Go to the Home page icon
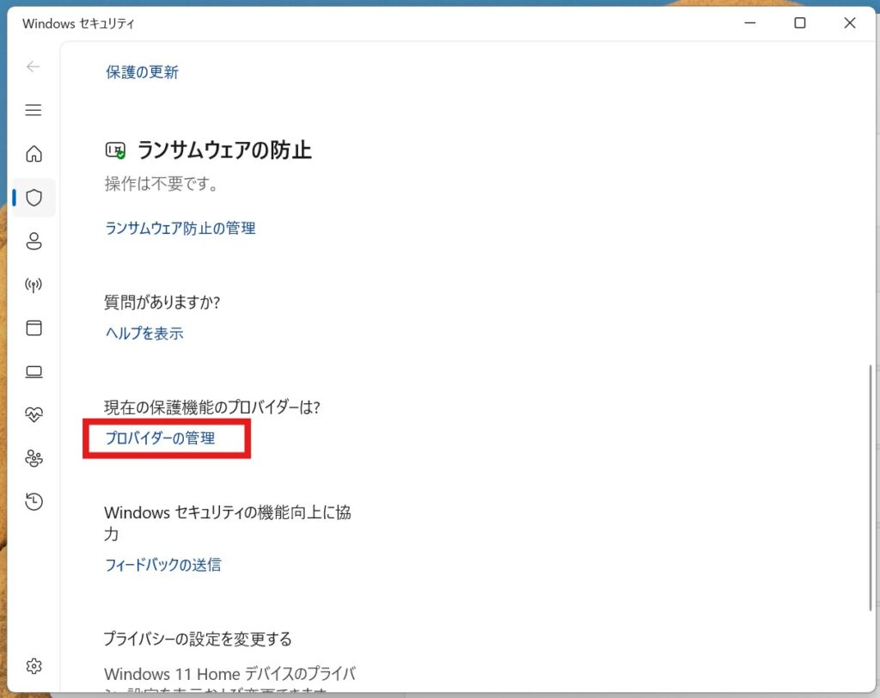880x698 pixels. [34, 154]
